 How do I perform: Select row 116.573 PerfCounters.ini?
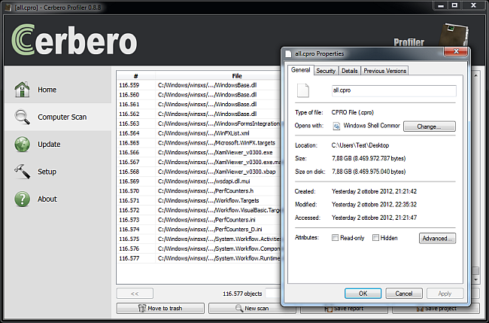(199, 220)
